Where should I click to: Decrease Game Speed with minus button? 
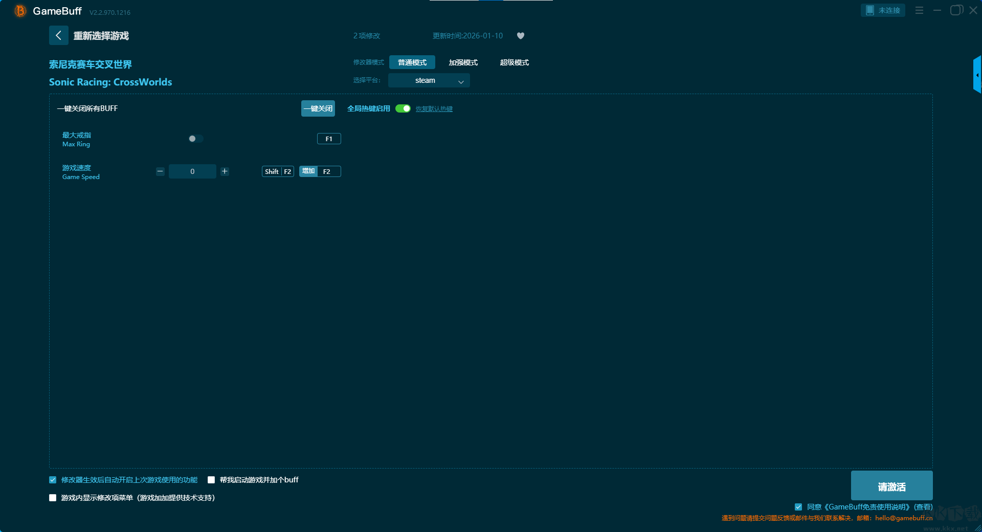tap(160, 171)
